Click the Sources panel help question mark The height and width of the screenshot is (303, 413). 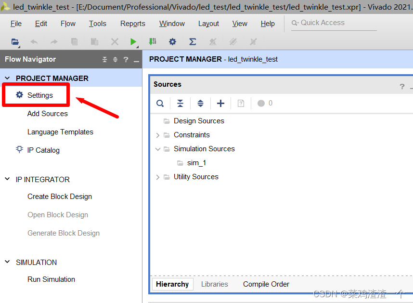pyautogui.click(x=402, y=86)
